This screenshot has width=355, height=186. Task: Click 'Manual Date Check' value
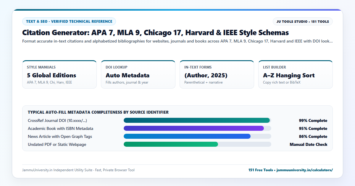pos(309,144)
